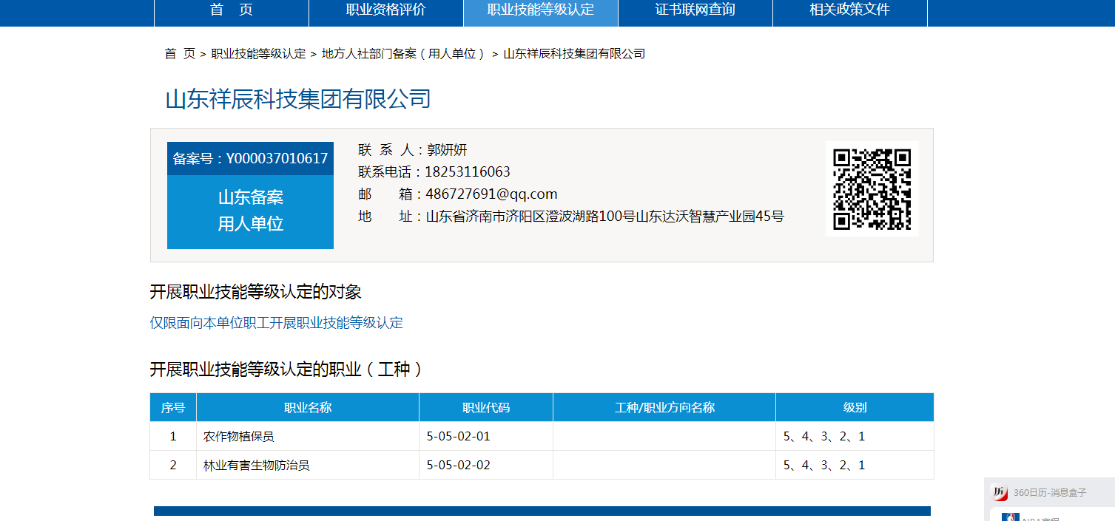
Task: Click the 职业代码 column header
Action: (x=485, y=408)
